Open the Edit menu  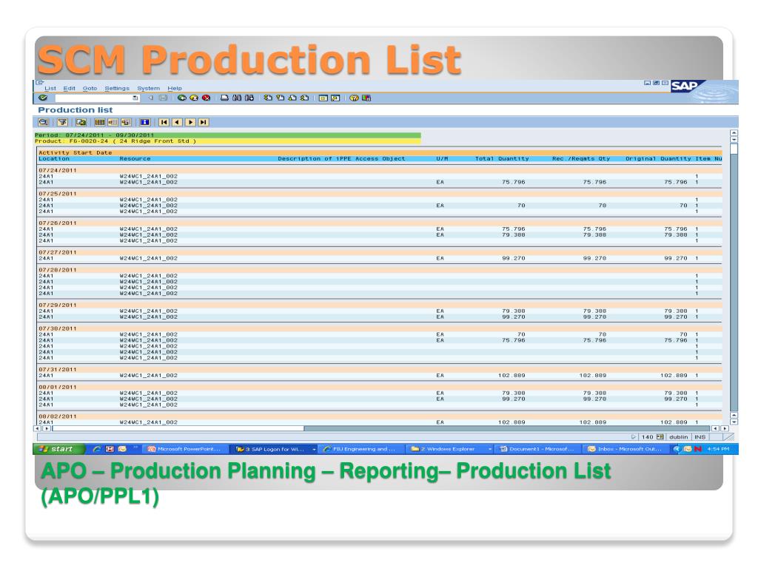pos(69,89)
